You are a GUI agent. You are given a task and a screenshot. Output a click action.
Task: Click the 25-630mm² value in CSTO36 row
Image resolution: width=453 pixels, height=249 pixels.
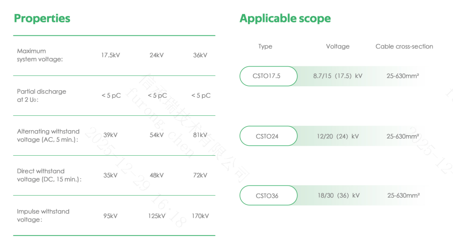click(403, 196)
